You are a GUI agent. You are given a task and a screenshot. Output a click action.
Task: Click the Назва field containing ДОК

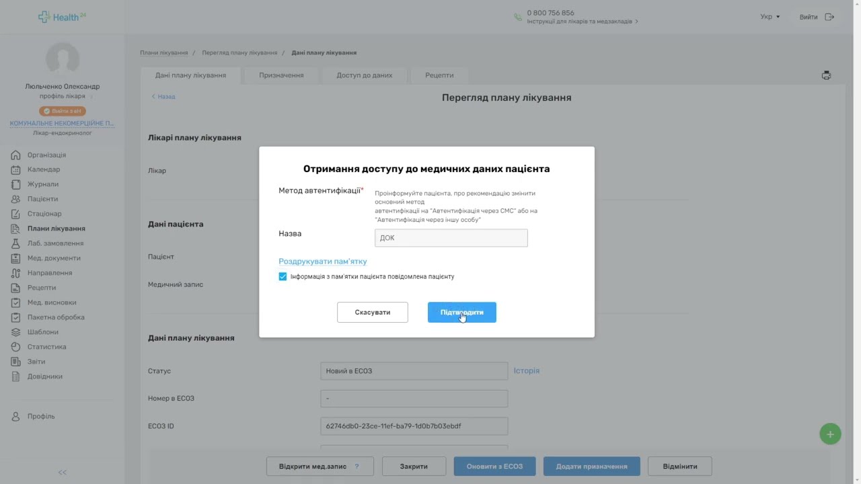[451, 238]
